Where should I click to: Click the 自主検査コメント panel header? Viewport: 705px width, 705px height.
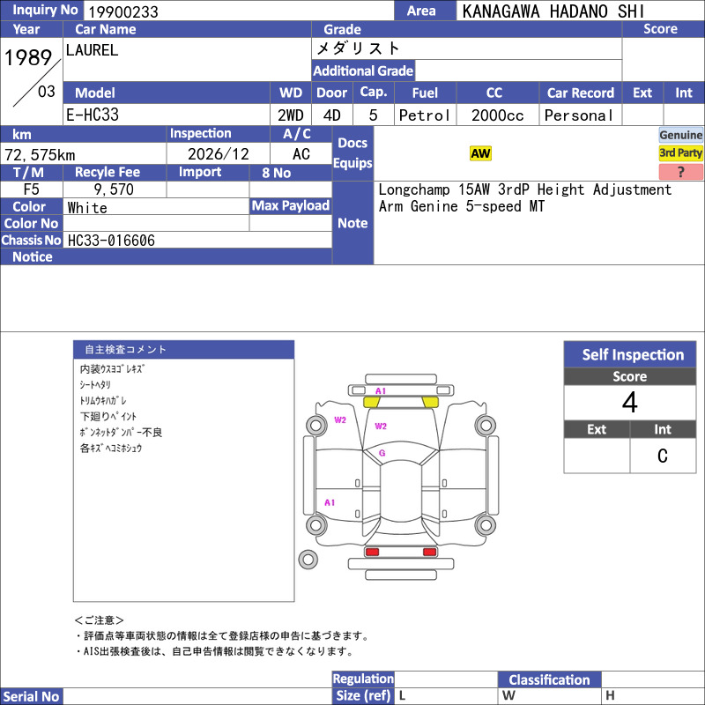(x=183, y=349)
